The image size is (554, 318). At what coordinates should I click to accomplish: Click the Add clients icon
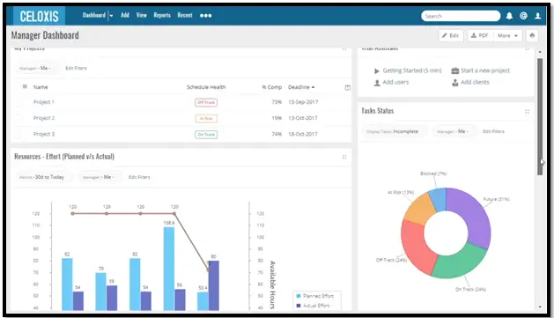point(455,82)
